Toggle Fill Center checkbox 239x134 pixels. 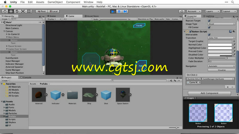tap(209, 27)
